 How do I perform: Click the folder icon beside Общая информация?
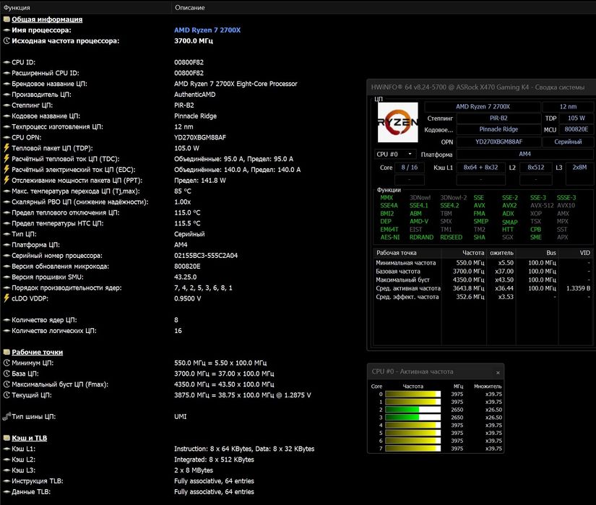[7, 20]
